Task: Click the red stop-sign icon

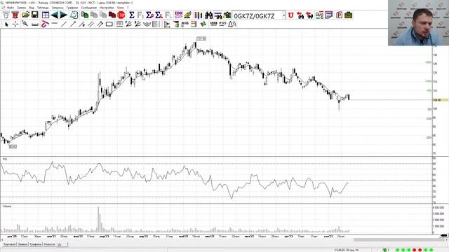Action: click(121, 15)
